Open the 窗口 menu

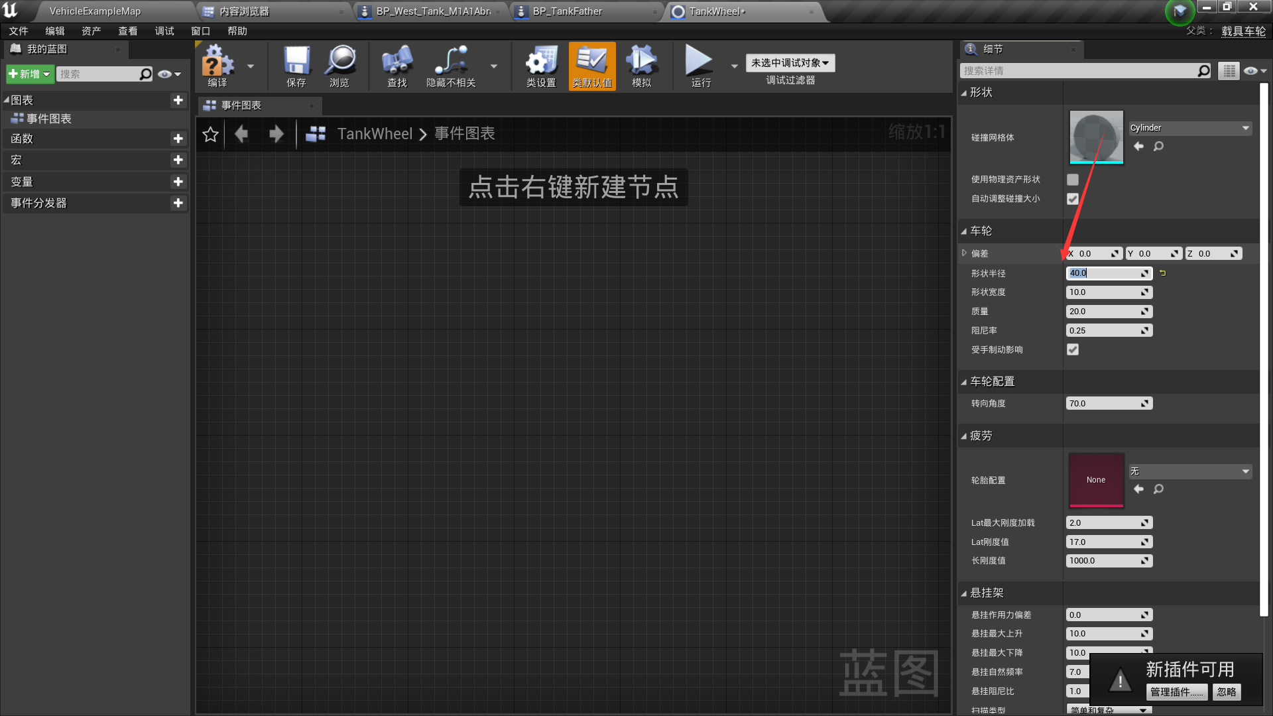pyautogui.click(x=200, y=31)
